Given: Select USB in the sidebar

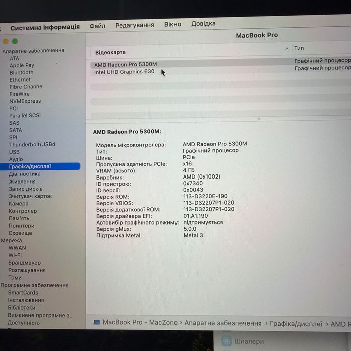Looking at the screenshot, I should point(14,152).
